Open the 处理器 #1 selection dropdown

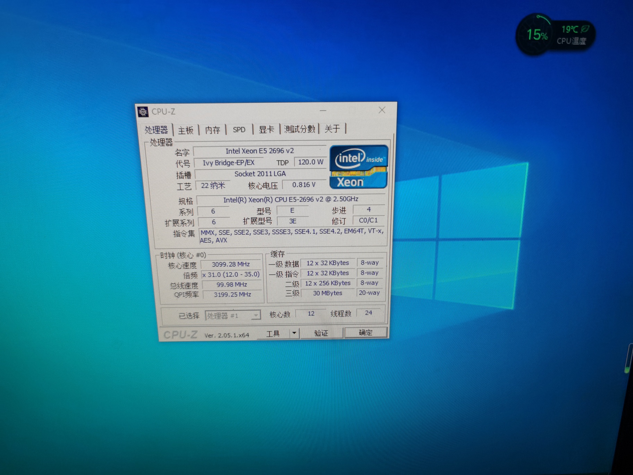[x=233, y=315]
